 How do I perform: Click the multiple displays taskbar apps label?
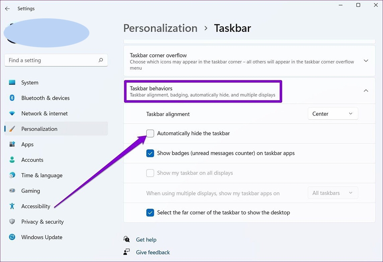click(213, 193)
